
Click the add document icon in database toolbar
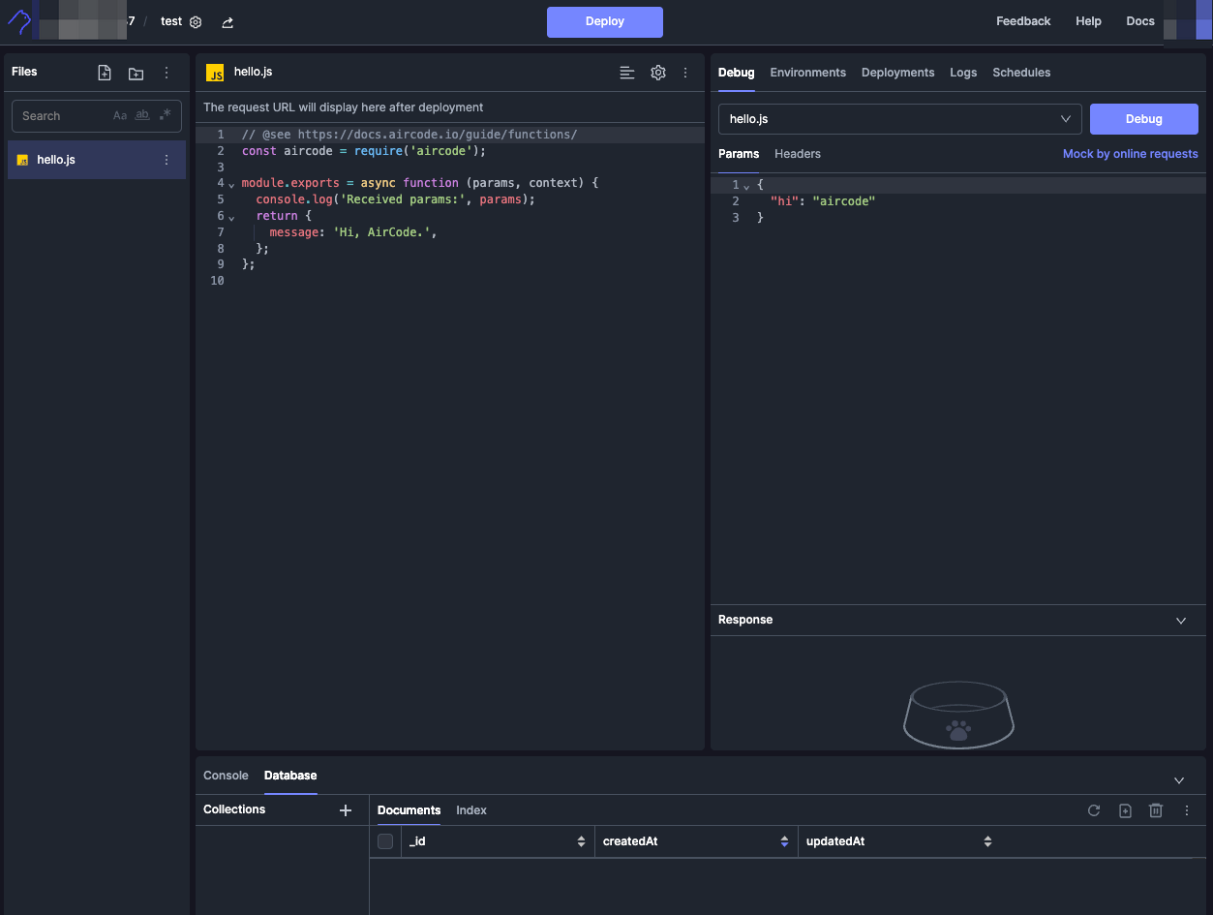(x=1125, y=810)
